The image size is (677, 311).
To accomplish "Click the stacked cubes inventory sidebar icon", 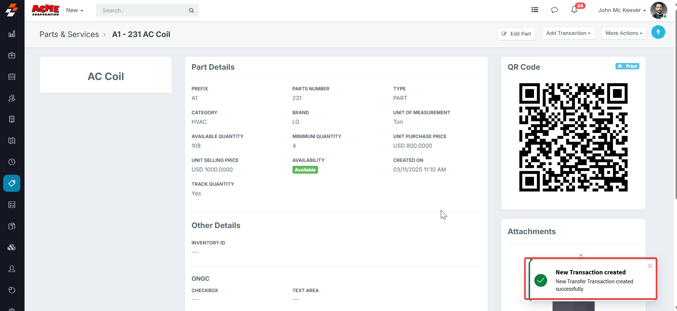I will coord(12,247).
